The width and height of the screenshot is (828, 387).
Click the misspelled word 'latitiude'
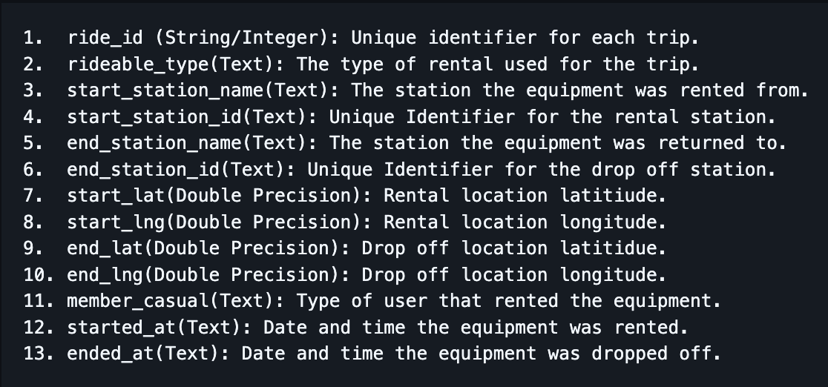[608, 196]
